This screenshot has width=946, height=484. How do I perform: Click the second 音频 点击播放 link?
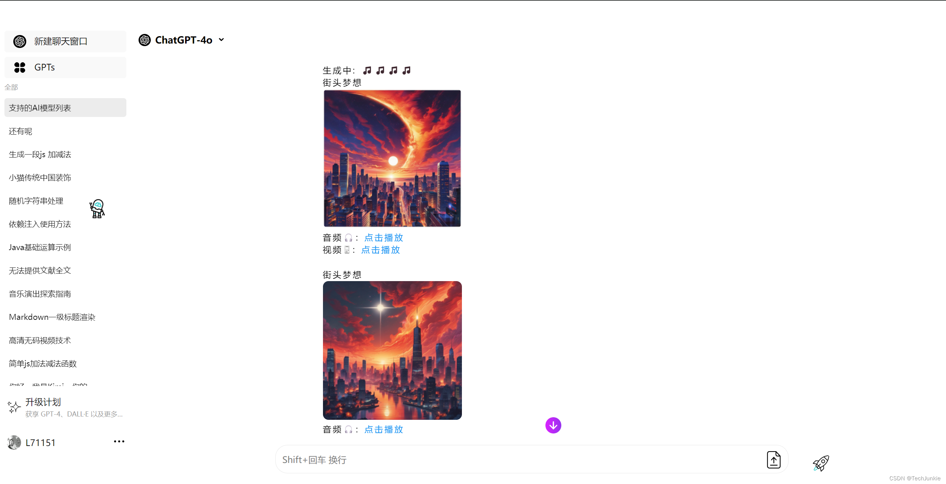click(384, 429)
